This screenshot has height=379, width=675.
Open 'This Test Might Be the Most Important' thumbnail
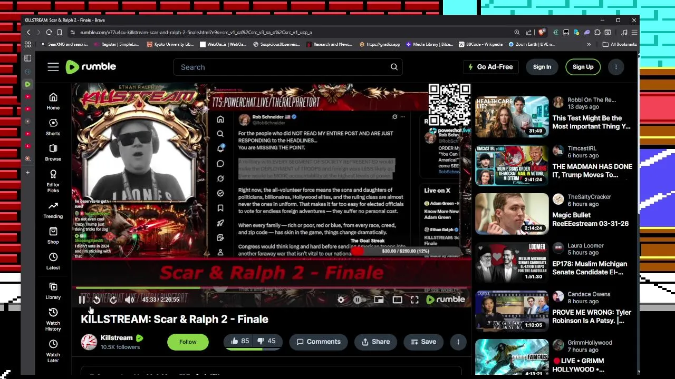(x=512, y=116)
